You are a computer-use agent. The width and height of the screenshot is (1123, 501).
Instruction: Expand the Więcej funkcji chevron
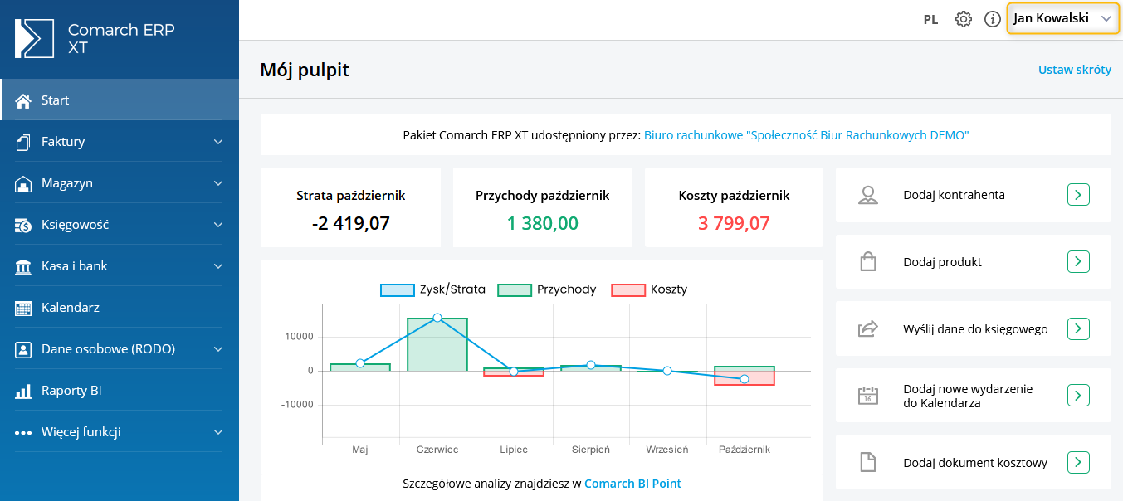[218, 432]
